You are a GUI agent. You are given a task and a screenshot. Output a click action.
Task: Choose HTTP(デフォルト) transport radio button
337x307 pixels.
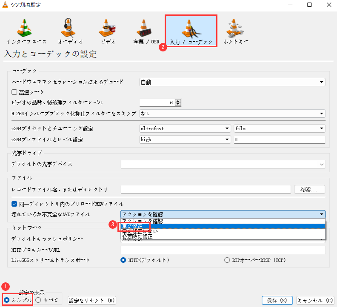123,260
